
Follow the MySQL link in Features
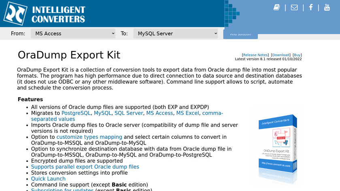[102, 113]
